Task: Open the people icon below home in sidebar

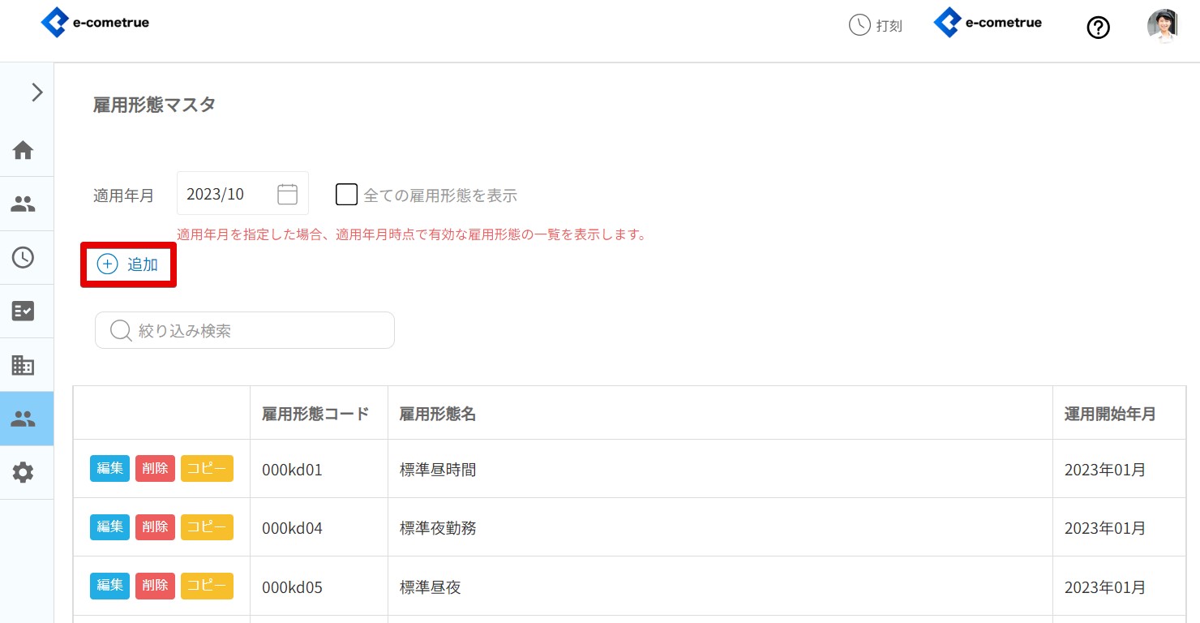Action: (23, 204)
